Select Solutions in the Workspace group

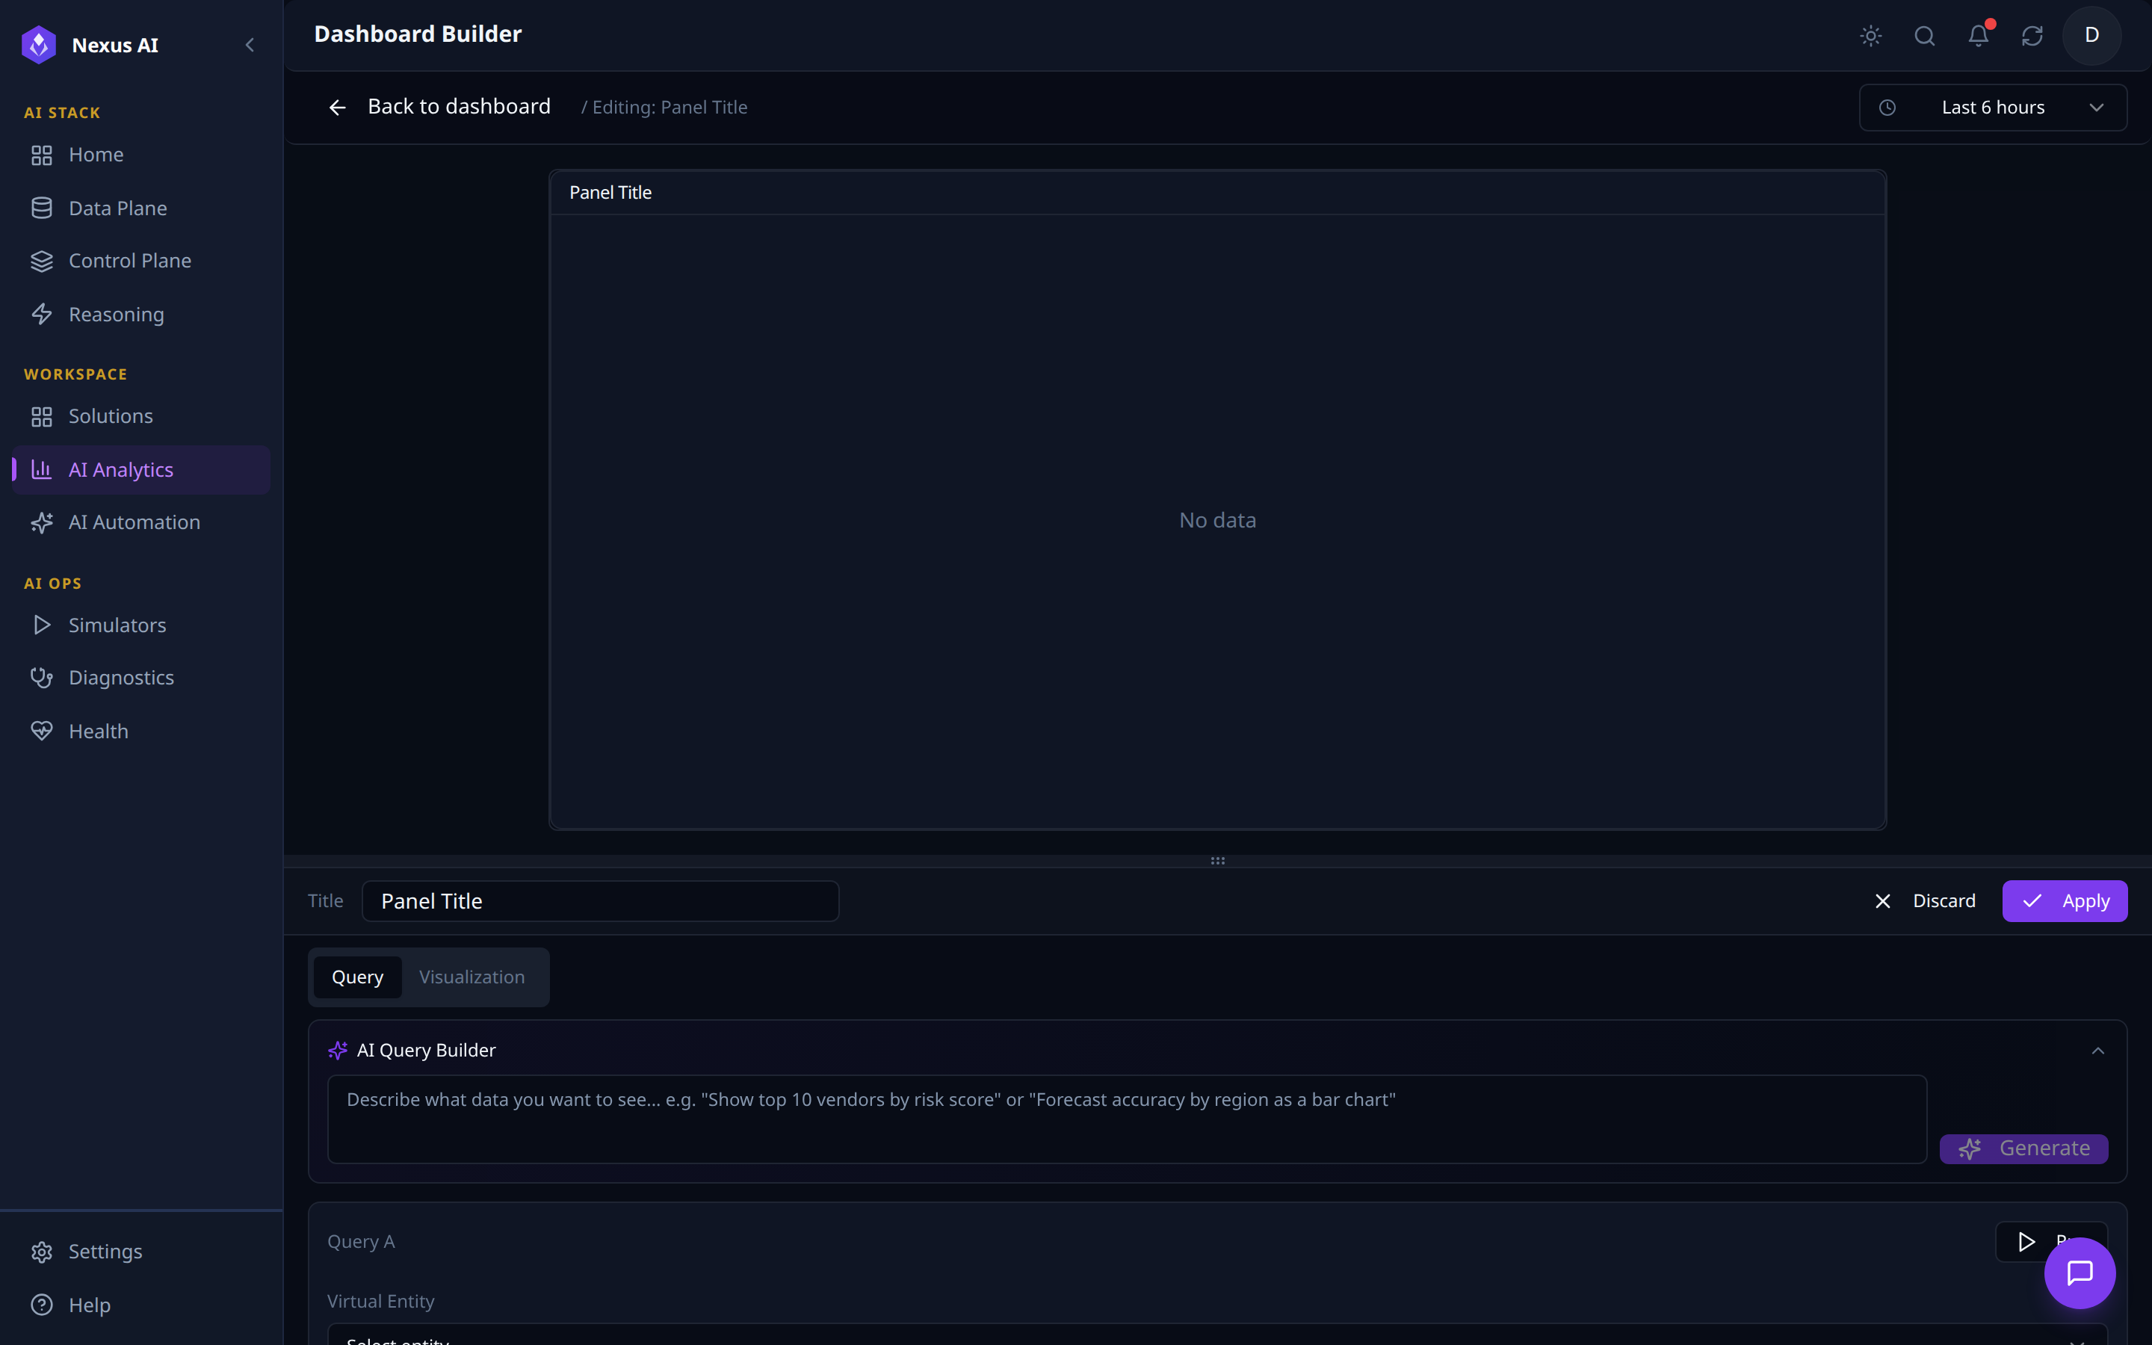coord(140,416)
